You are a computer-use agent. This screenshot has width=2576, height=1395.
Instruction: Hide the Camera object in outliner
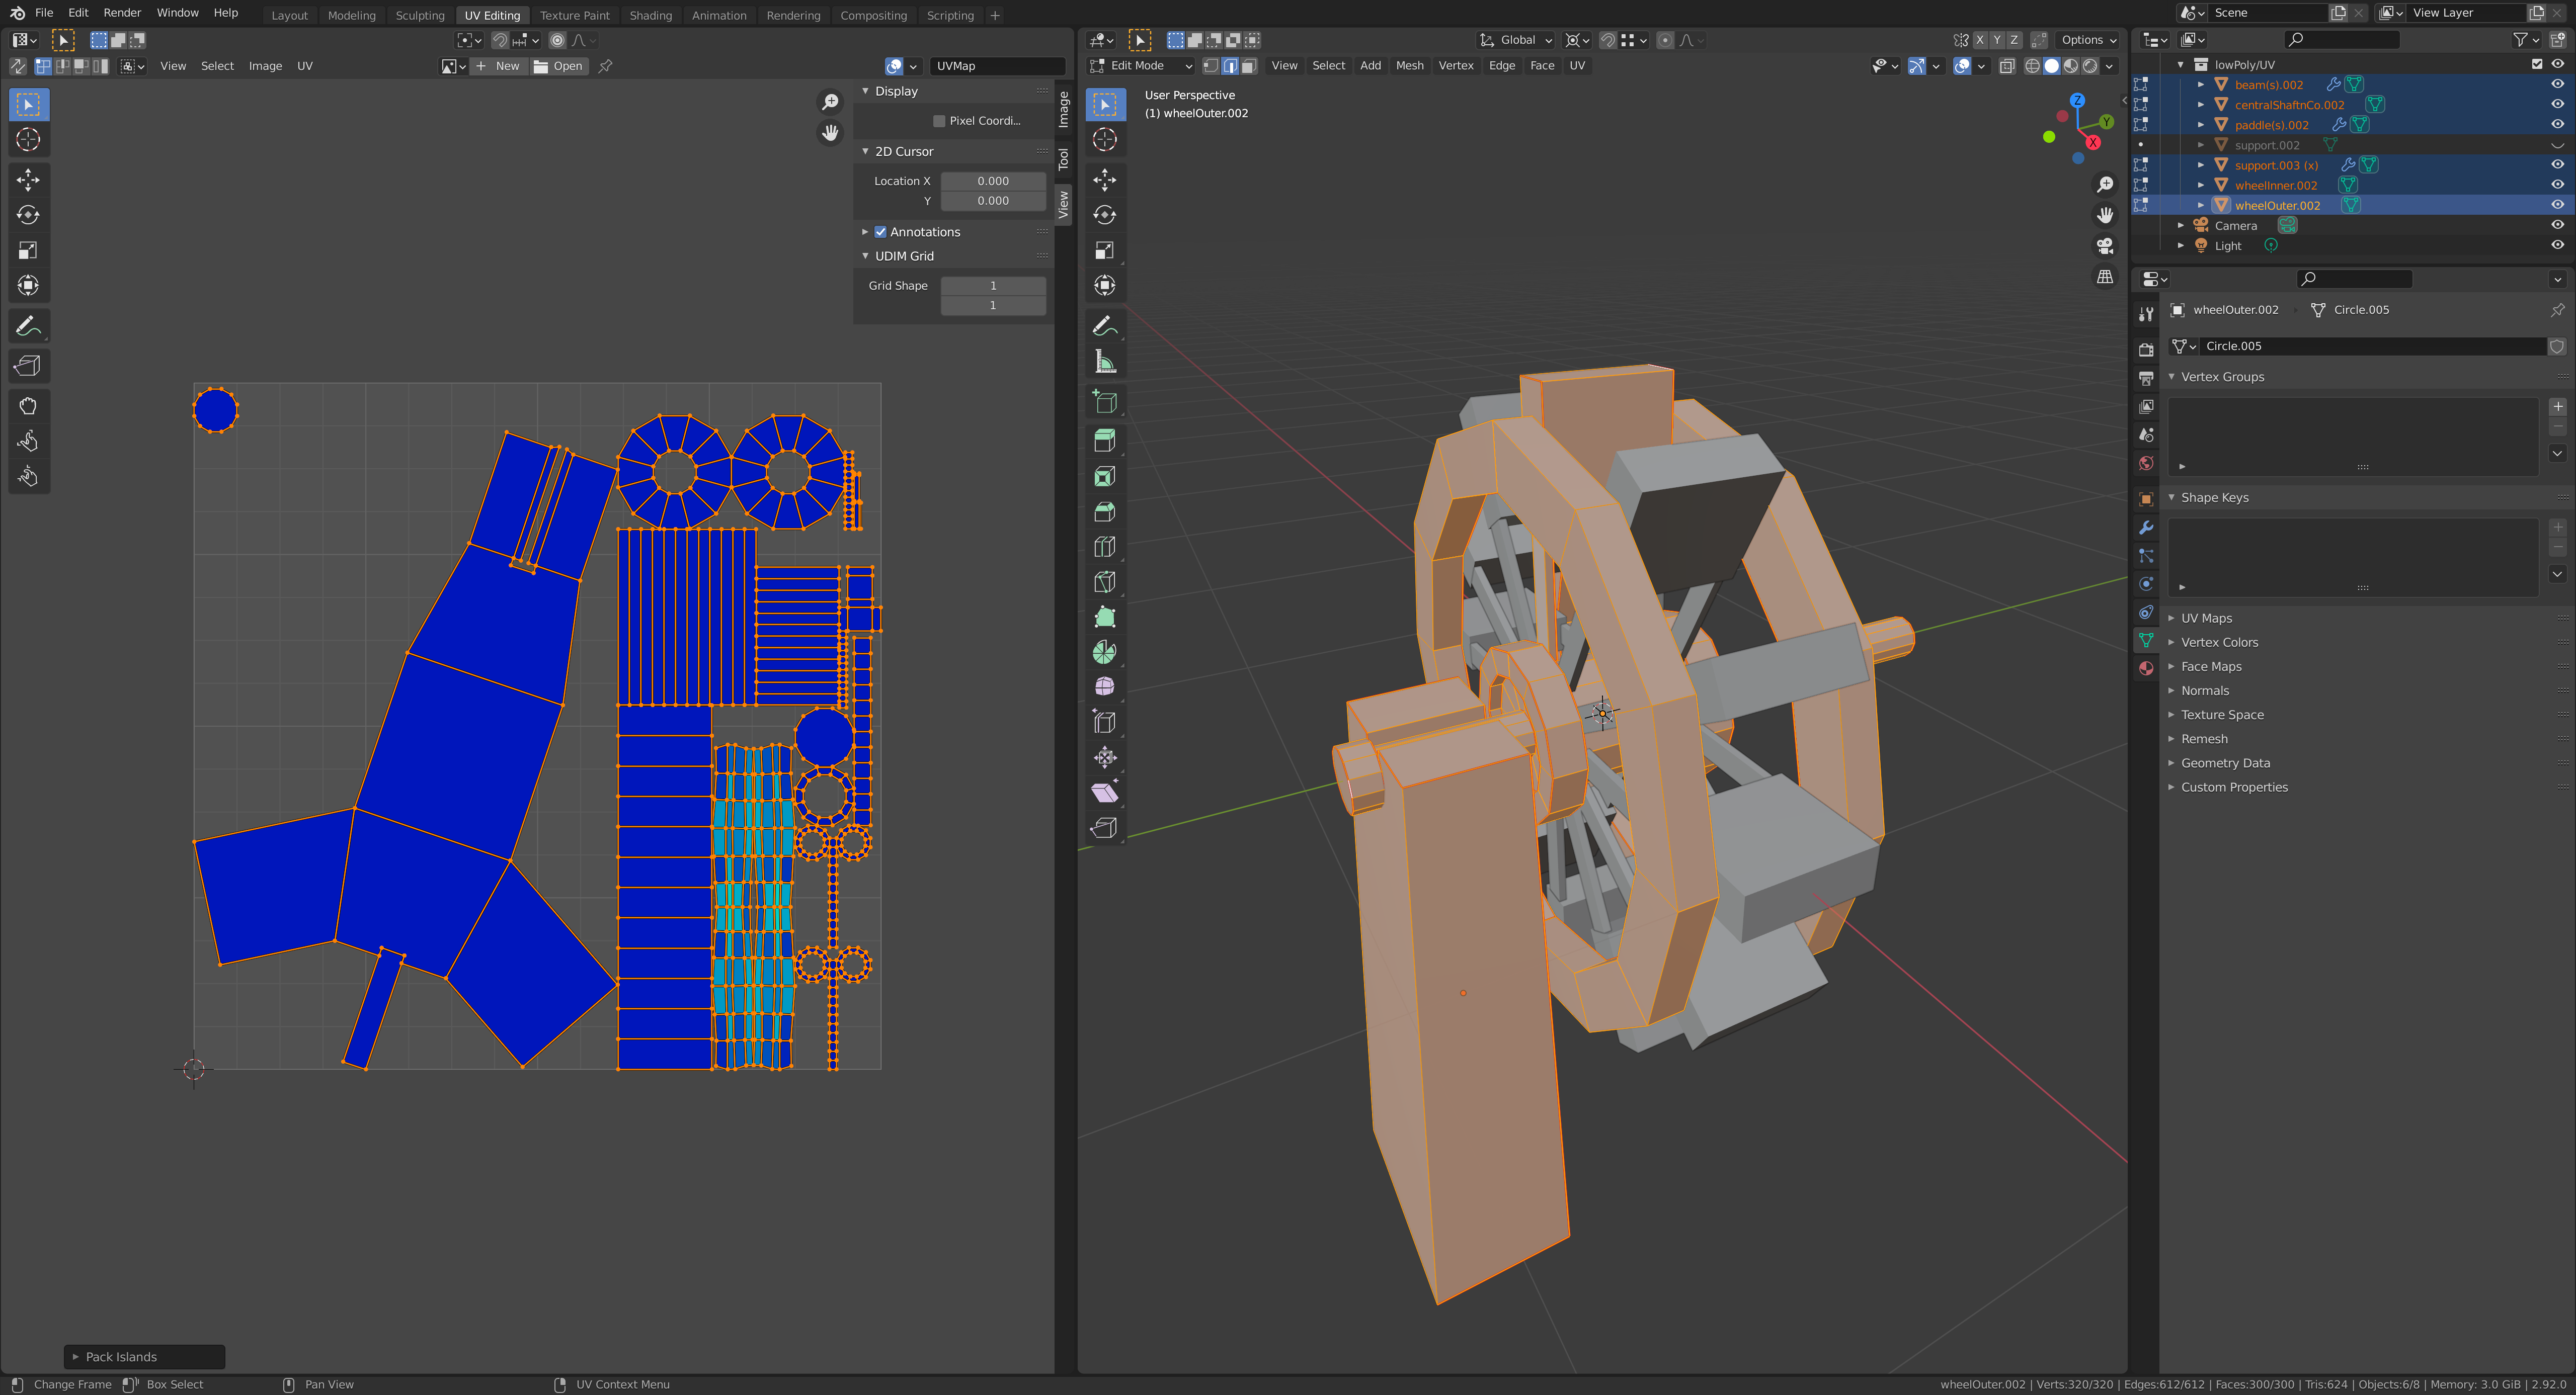pyautogui.click(x=2557, y=226)
